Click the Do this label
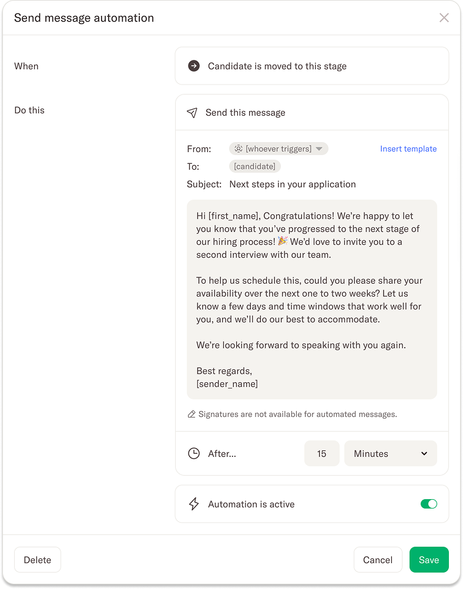 pyautogui.click(x=29, y=110)
